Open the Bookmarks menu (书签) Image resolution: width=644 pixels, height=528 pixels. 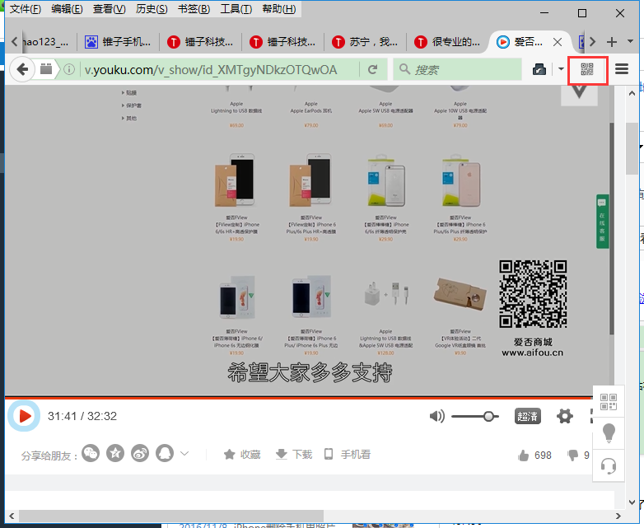pyautogui.click(x=194, y=8)
